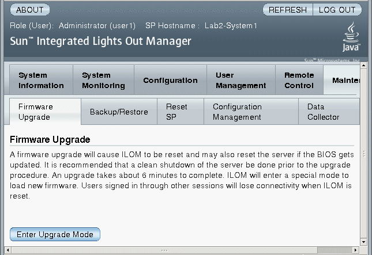Select the Firmware Upgrade sub-tab
The image size is (372, 255).
45,112
